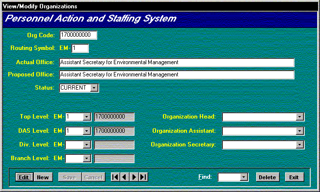Open the Div. Level dropdown
Image resolution: width=320 pixels, height=192 pixels.
pos(87,145)
